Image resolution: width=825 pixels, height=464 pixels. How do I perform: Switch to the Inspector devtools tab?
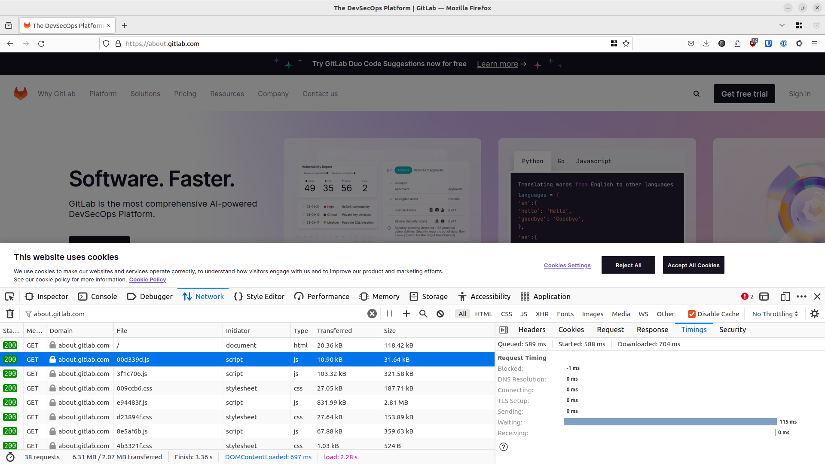tap(47, 296)
